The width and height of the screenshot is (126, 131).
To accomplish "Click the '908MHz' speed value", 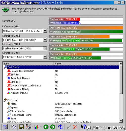I will point(59,107).
